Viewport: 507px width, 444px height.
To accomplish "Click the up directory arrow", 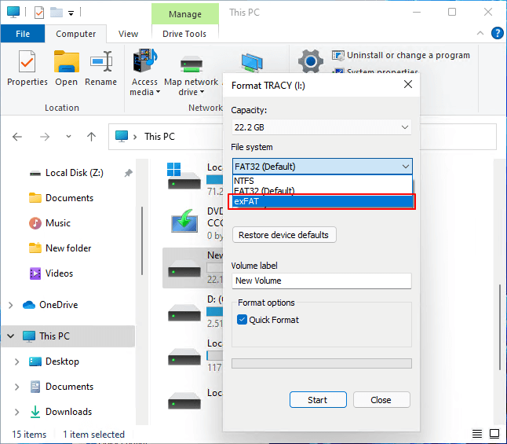I will point(91,137).
